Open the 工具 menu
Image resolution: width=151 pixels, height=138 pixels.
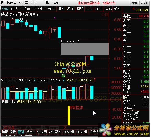pos(46,3)
